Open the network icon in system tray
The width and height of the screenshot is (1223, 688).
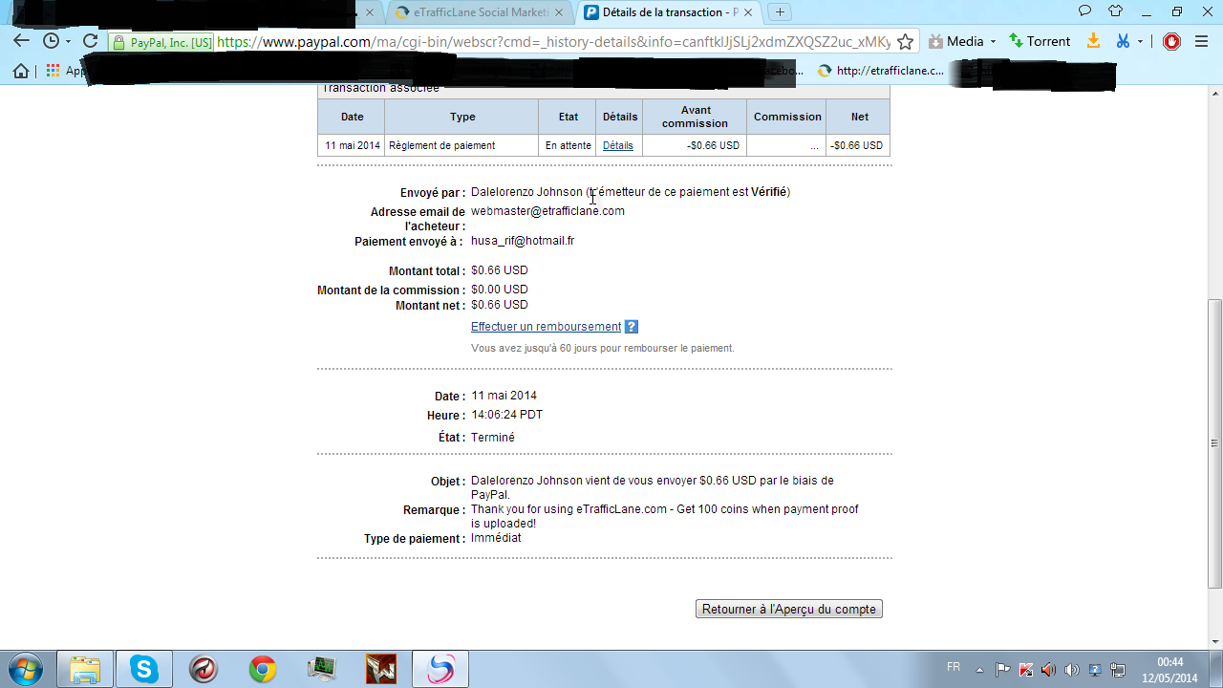[1118, 670]
